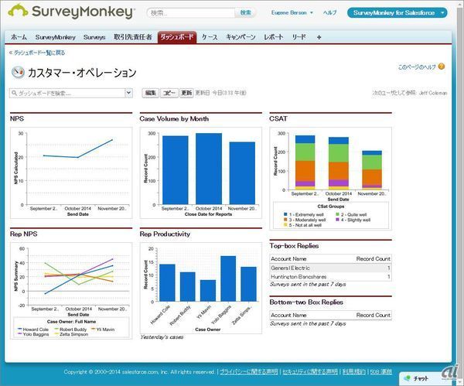464x386 pixels.
Task: Click Yolo Baggins legend entry
Action: tap(33, 334)
